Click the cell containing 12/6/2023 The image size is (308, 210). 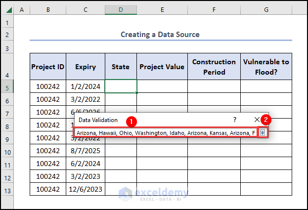(x=86, y=189)
